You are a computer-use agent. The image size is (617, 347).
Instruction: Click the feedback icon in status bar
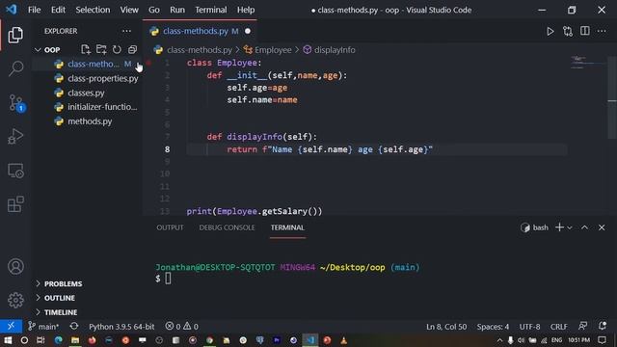[582, 326]
